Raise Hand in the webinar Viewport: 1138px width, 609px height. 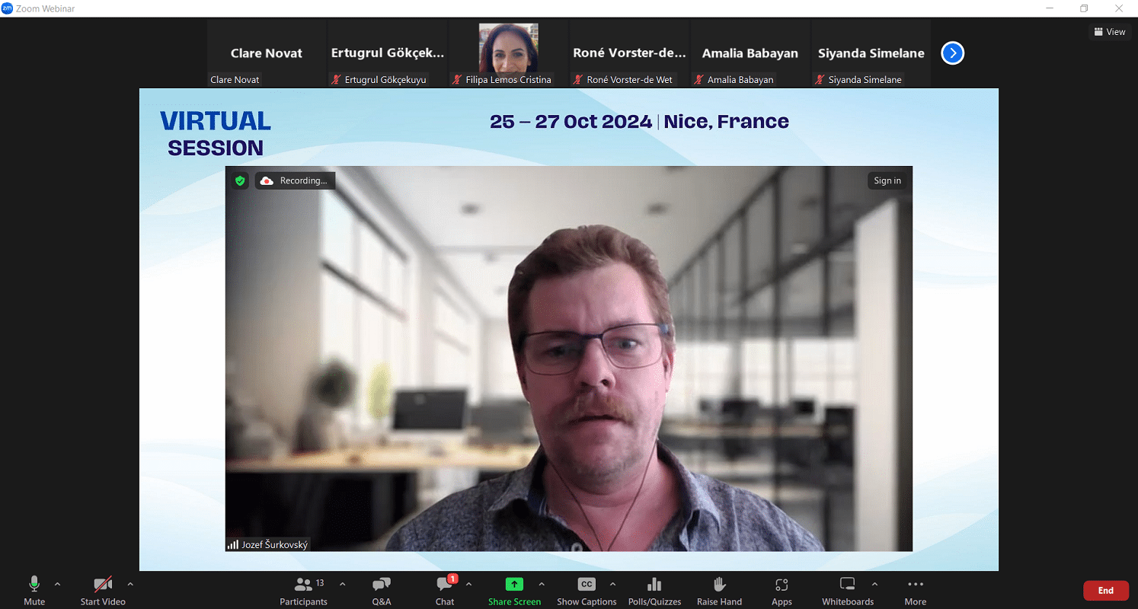[x=719, y=591]
